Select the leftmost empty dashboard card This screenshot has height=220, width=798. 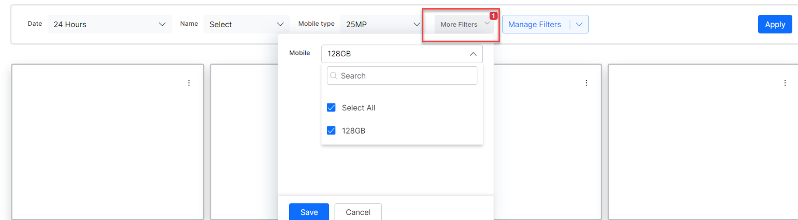107,148
